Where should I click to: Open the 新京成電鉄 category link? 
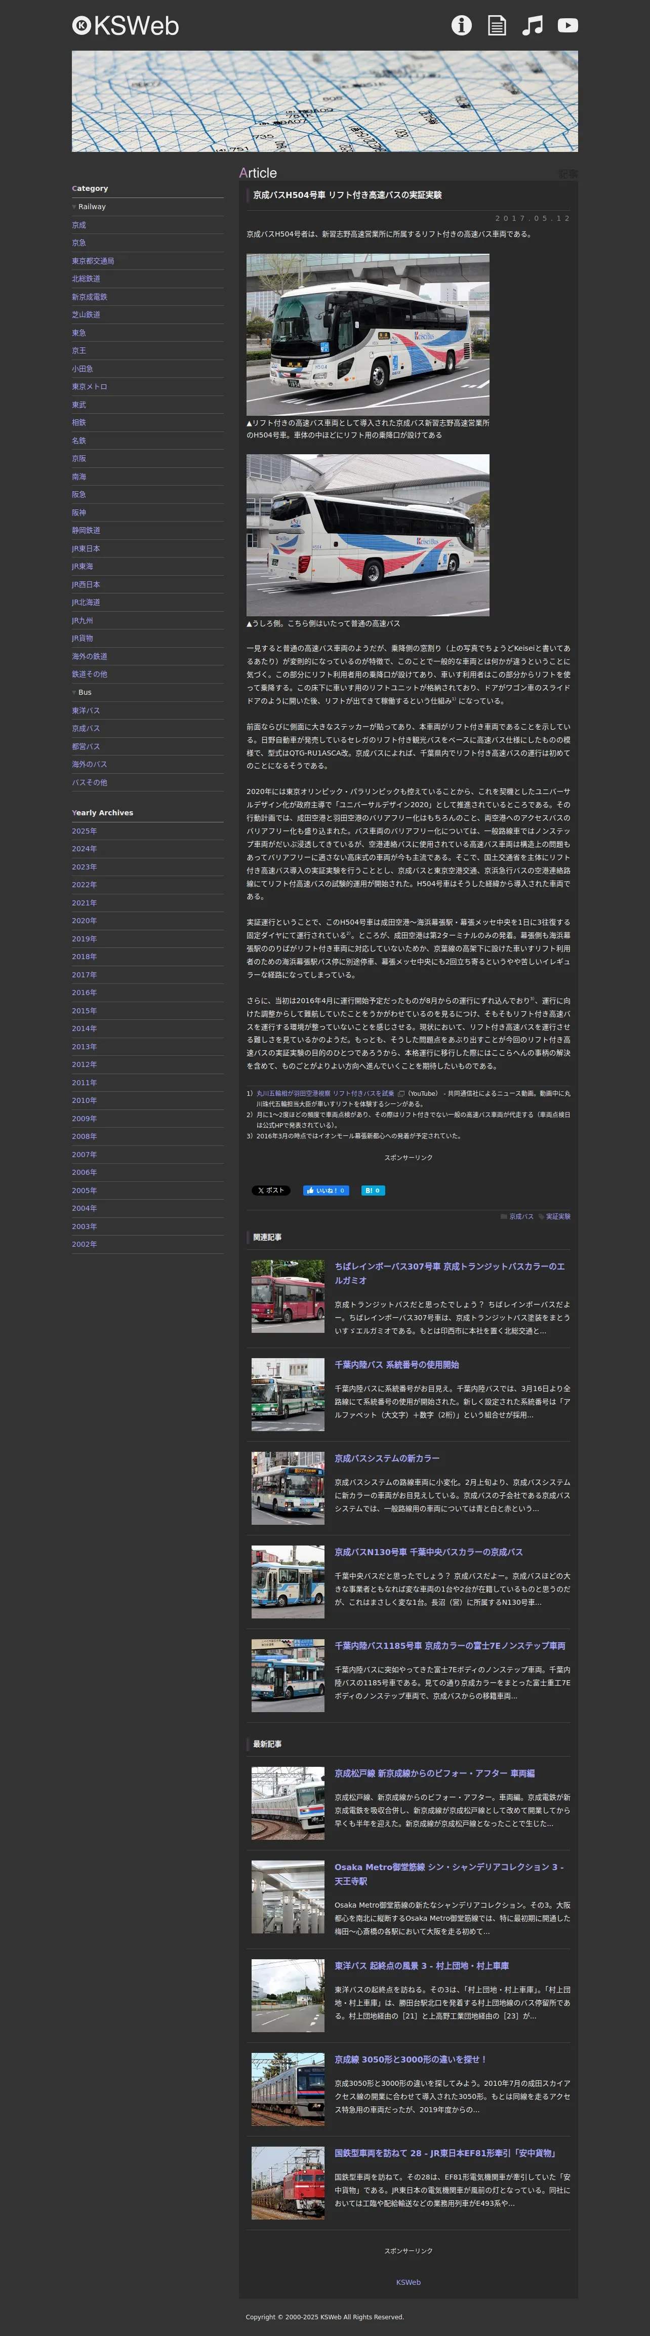[90, 297]
